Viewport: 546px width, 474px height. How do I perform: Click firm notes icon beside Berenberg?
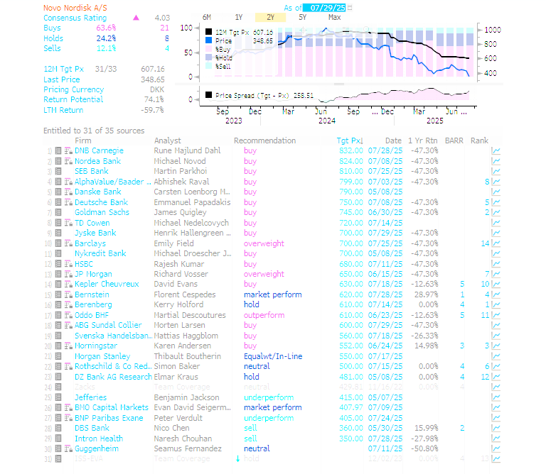68,304
